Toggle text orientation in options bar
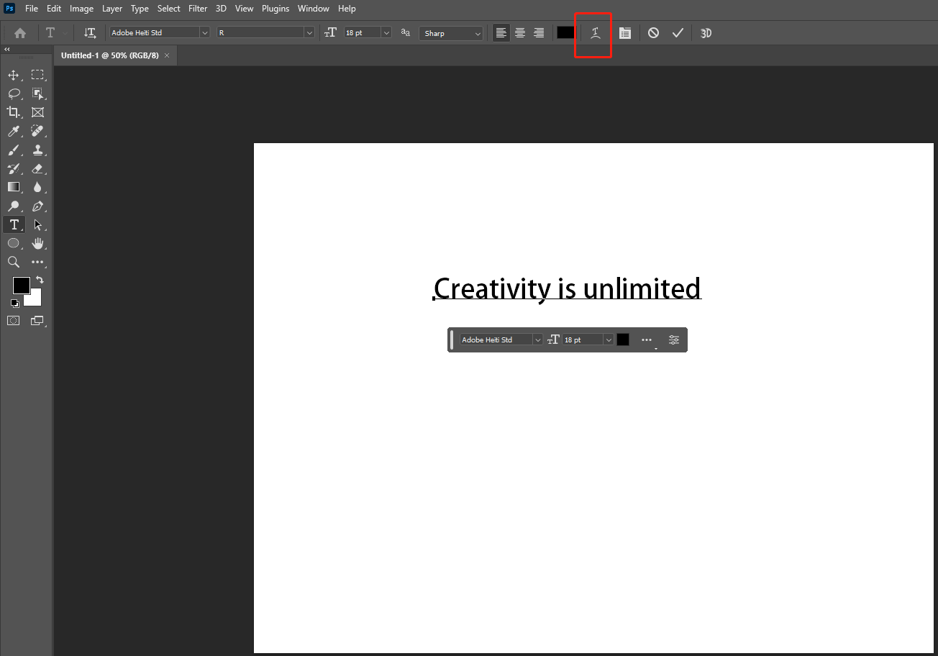Image resolution: width=938 pixels, height=656 pixels. (90, 33)
